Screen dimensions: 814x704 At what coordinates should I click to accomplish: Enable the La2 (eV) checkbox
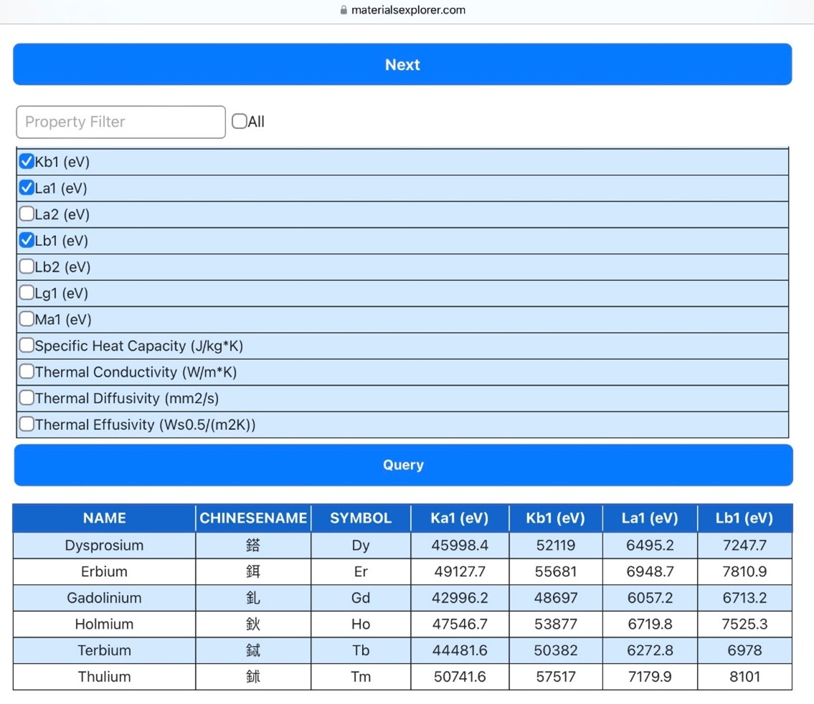pyautogui.click(x=27, y=214)
